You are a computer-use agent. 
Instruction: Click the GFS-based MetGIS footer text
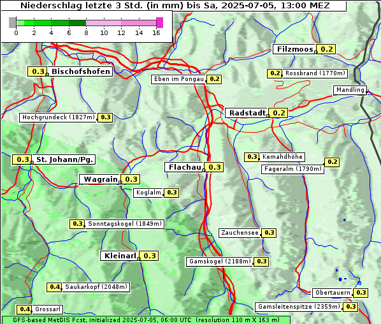tap(146, 320)
